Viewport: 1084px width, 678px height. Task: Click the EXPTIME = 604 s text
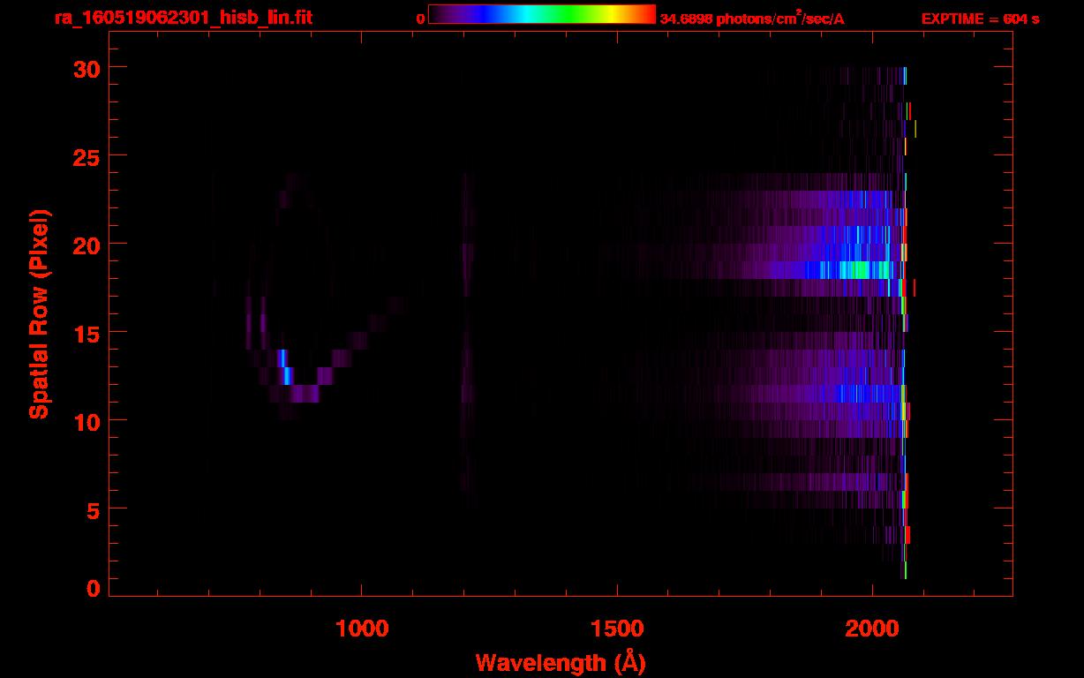coord(980,19)
